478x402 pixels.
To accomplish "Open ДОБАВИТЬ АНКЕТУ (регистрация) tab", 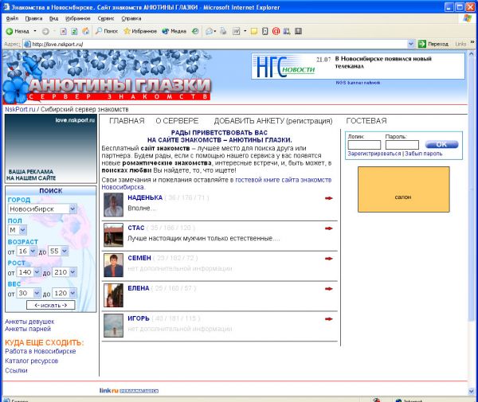I will pyautogui.click(x=273, y=121).
